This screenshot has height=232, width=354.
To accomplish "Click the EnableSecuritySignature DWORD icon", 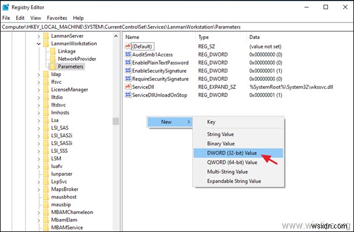I will pos(128,71).
